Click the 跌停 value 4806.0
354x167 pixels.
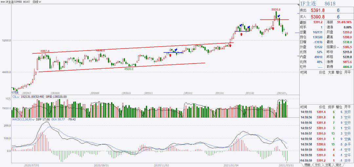click(347, 67)
